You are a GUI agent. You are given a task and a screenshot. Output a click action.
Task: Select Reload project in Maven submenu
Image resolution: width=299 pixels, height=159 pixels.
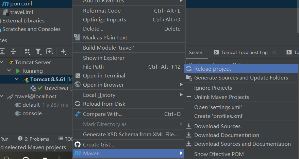241,69
